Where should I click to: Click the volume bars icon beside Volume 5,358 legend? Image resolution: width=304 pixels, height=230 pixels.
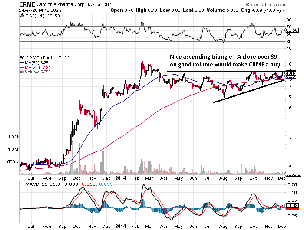(x=22, y=72)
